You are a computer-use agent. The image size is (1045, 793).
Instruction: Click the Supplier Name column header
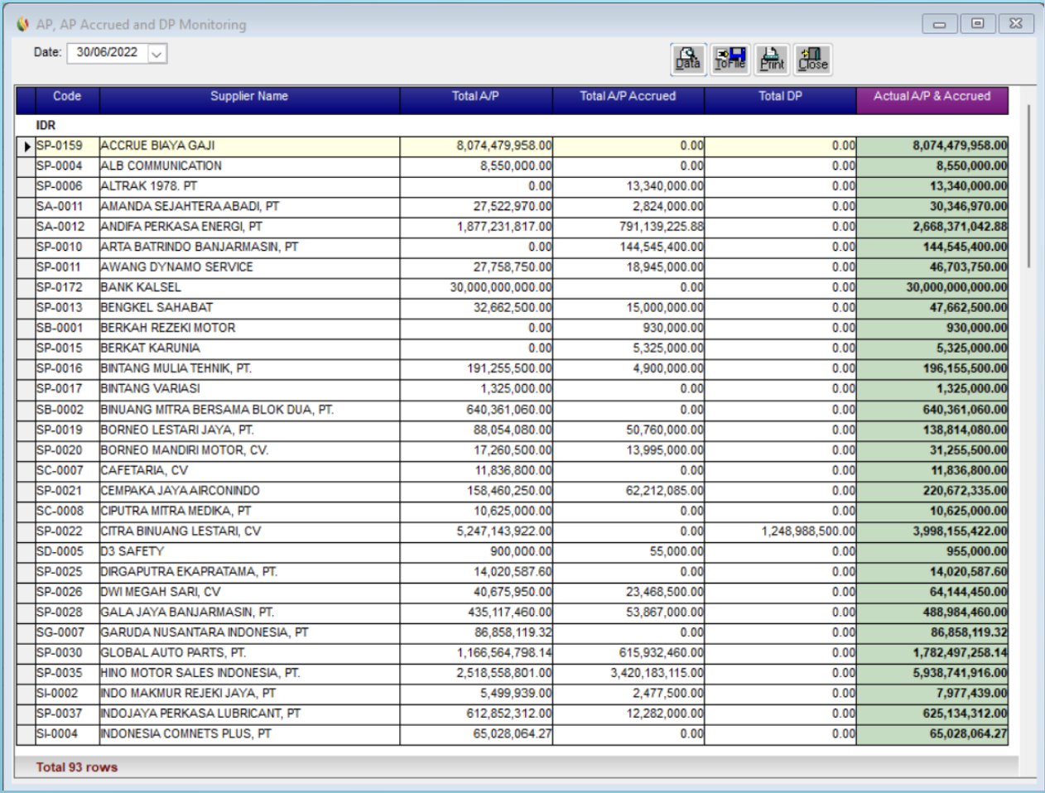[x=249, y=99]
